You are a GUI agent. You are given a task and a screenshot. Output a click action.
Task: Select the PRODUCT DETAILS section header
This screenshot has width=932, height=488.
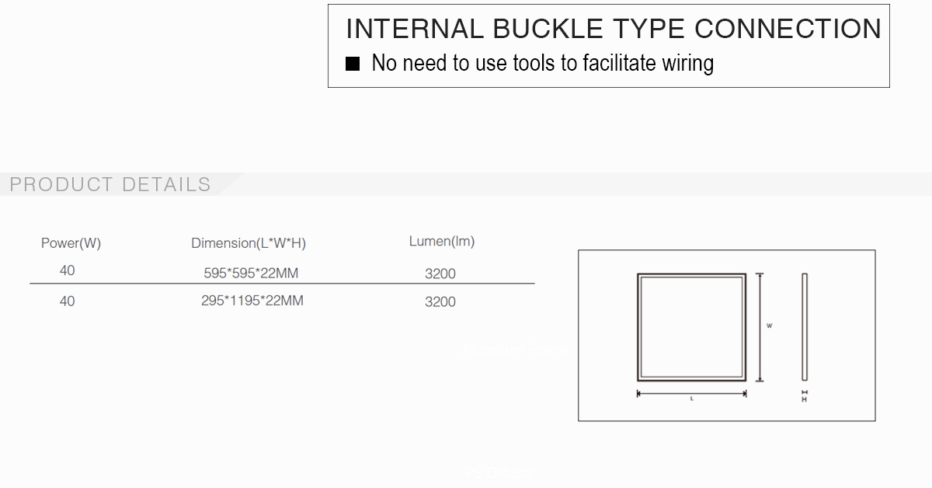click(110, 184)
